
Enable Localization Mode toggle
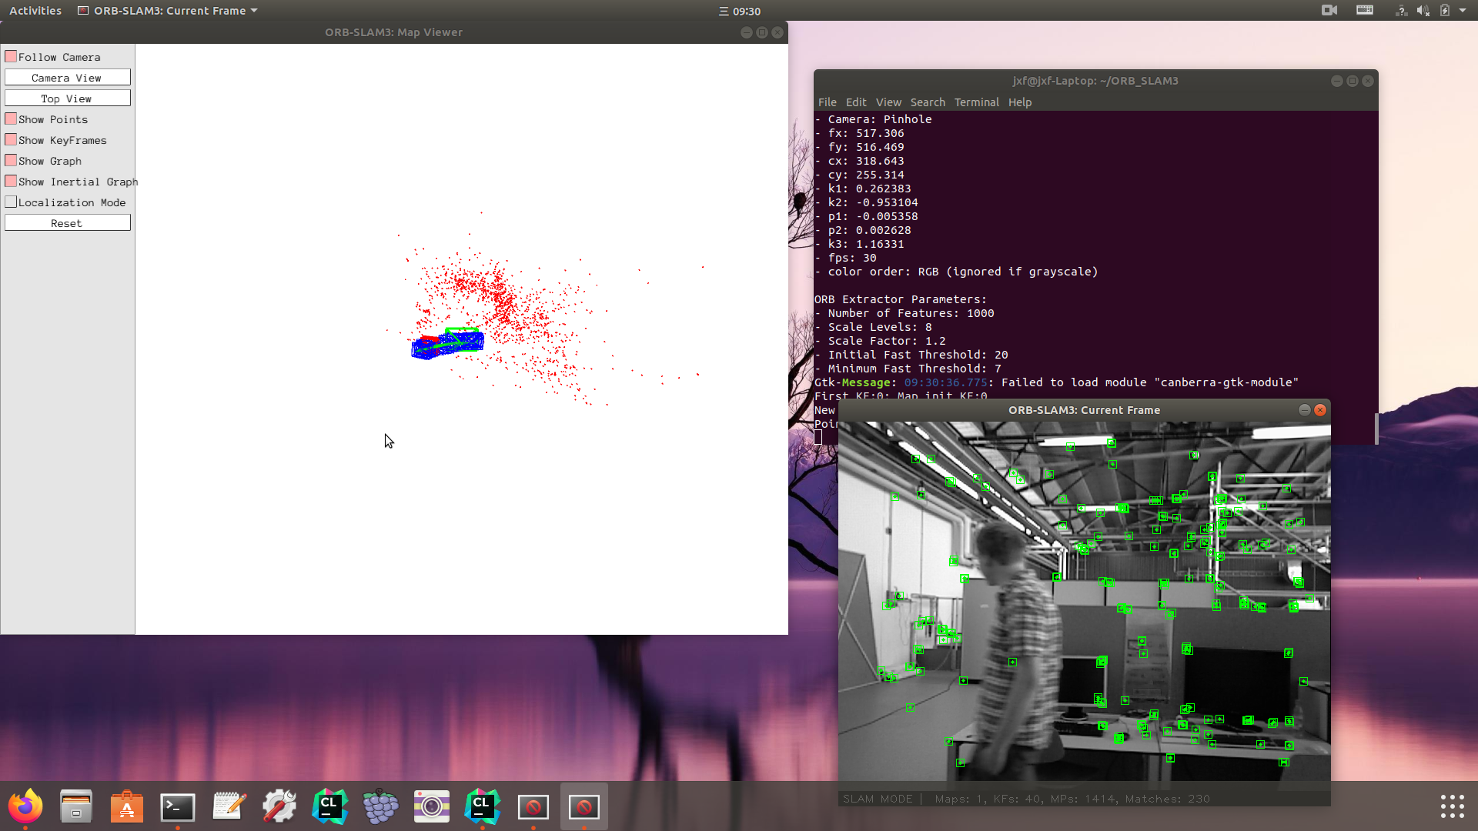(10, 201)
